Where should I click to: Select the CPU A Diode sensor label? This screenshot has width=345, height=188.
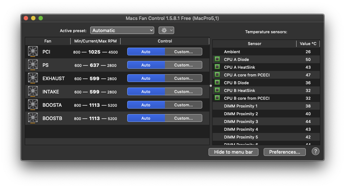[236, 59]
